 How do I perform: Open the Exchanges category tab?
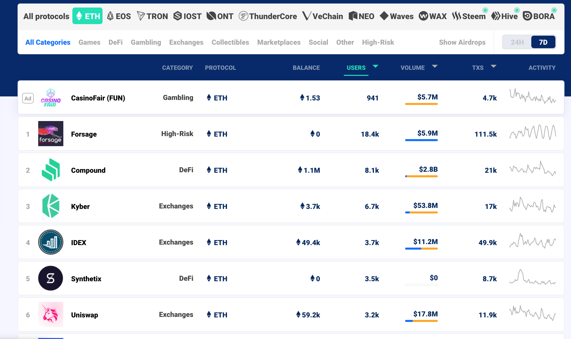186,42
